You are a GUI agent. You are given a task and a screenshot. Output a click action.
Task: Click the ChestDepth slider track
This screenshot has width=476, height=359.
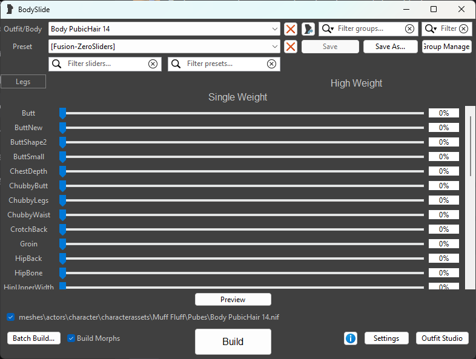pyautogui.click(x=242, y=171)
